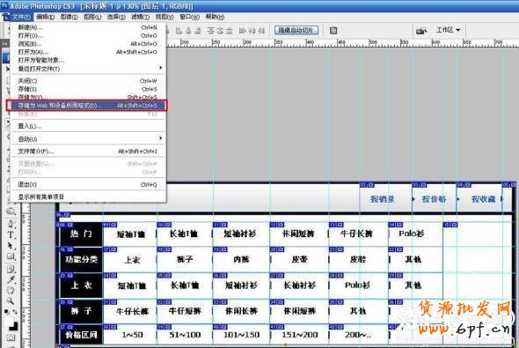The image size is (519, 348).
Task: Select the Pen tool in toolbox
Action: coord(11,224)
